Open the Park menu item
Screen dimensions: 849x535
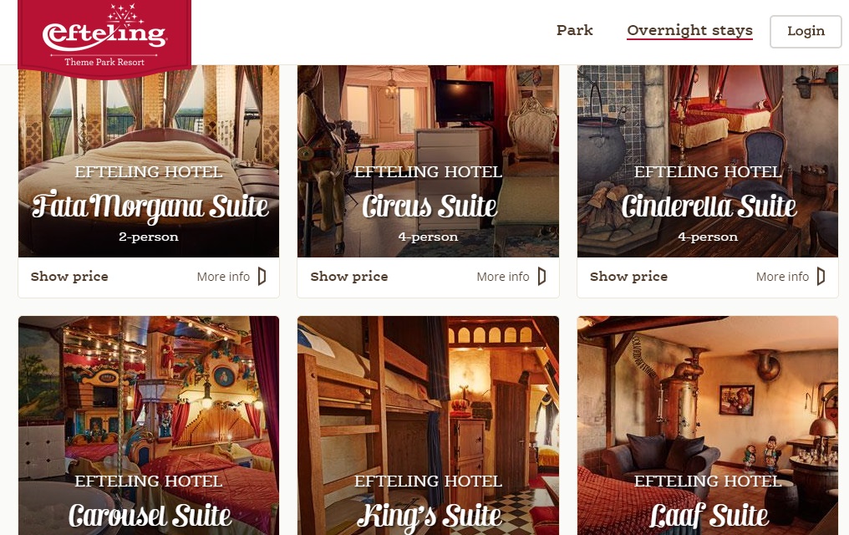(574, 30)
